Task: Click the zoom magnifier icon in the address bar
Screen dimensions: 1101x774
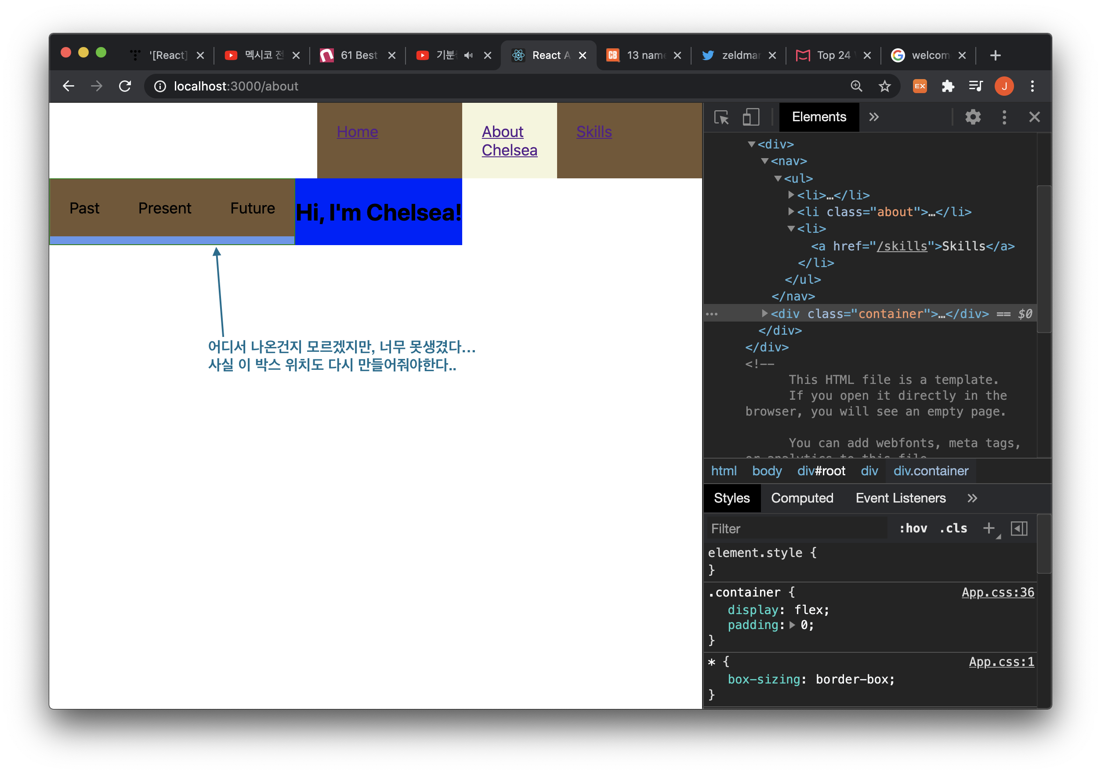Action: pos(856,87)
